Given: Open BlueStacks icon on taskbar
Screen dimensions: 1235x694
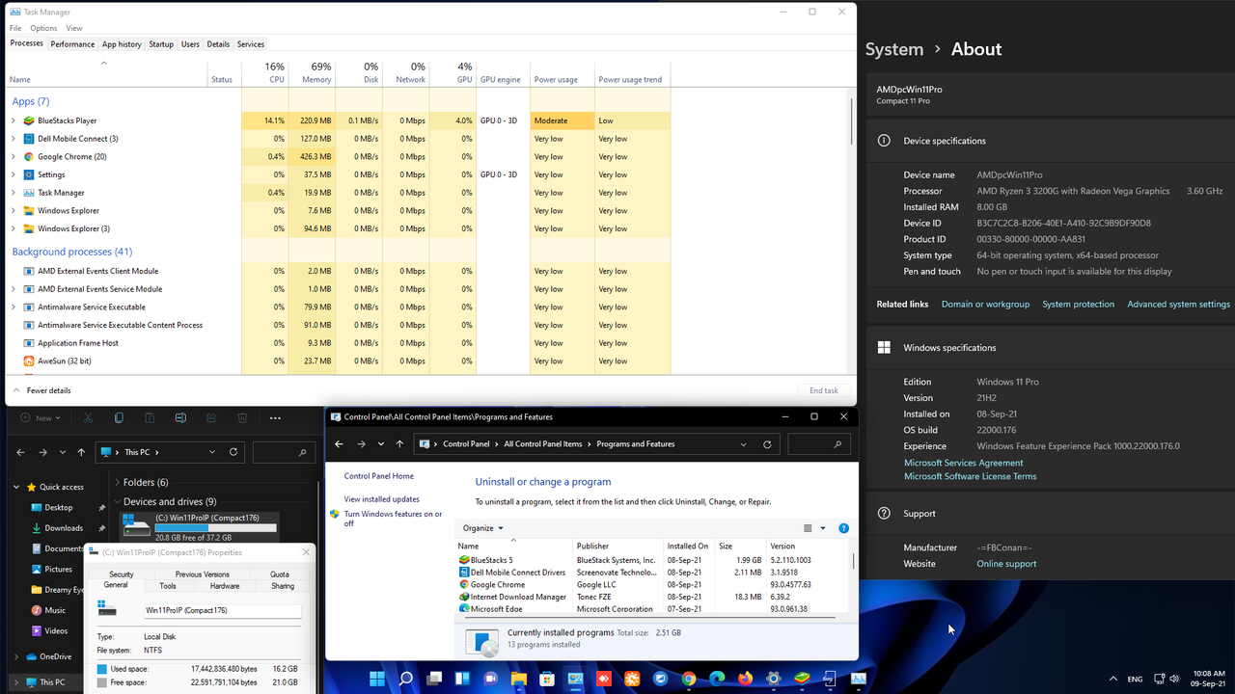Looking at the screenshot, I should pyautogui.click(x=802, y=679).
